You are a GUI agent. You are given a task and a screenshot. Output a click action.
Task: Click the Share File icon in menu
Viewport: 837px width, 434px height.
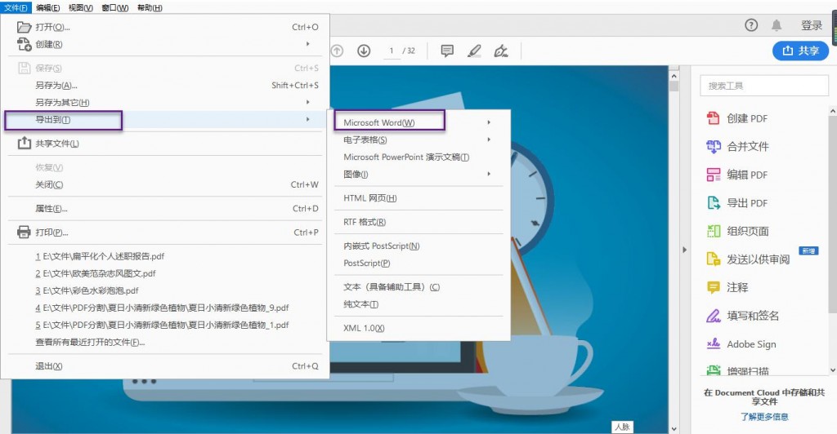pos(24,144)
